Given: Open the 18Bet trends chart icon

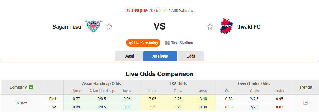Looking at the screenshot, I should coord(306,103).
